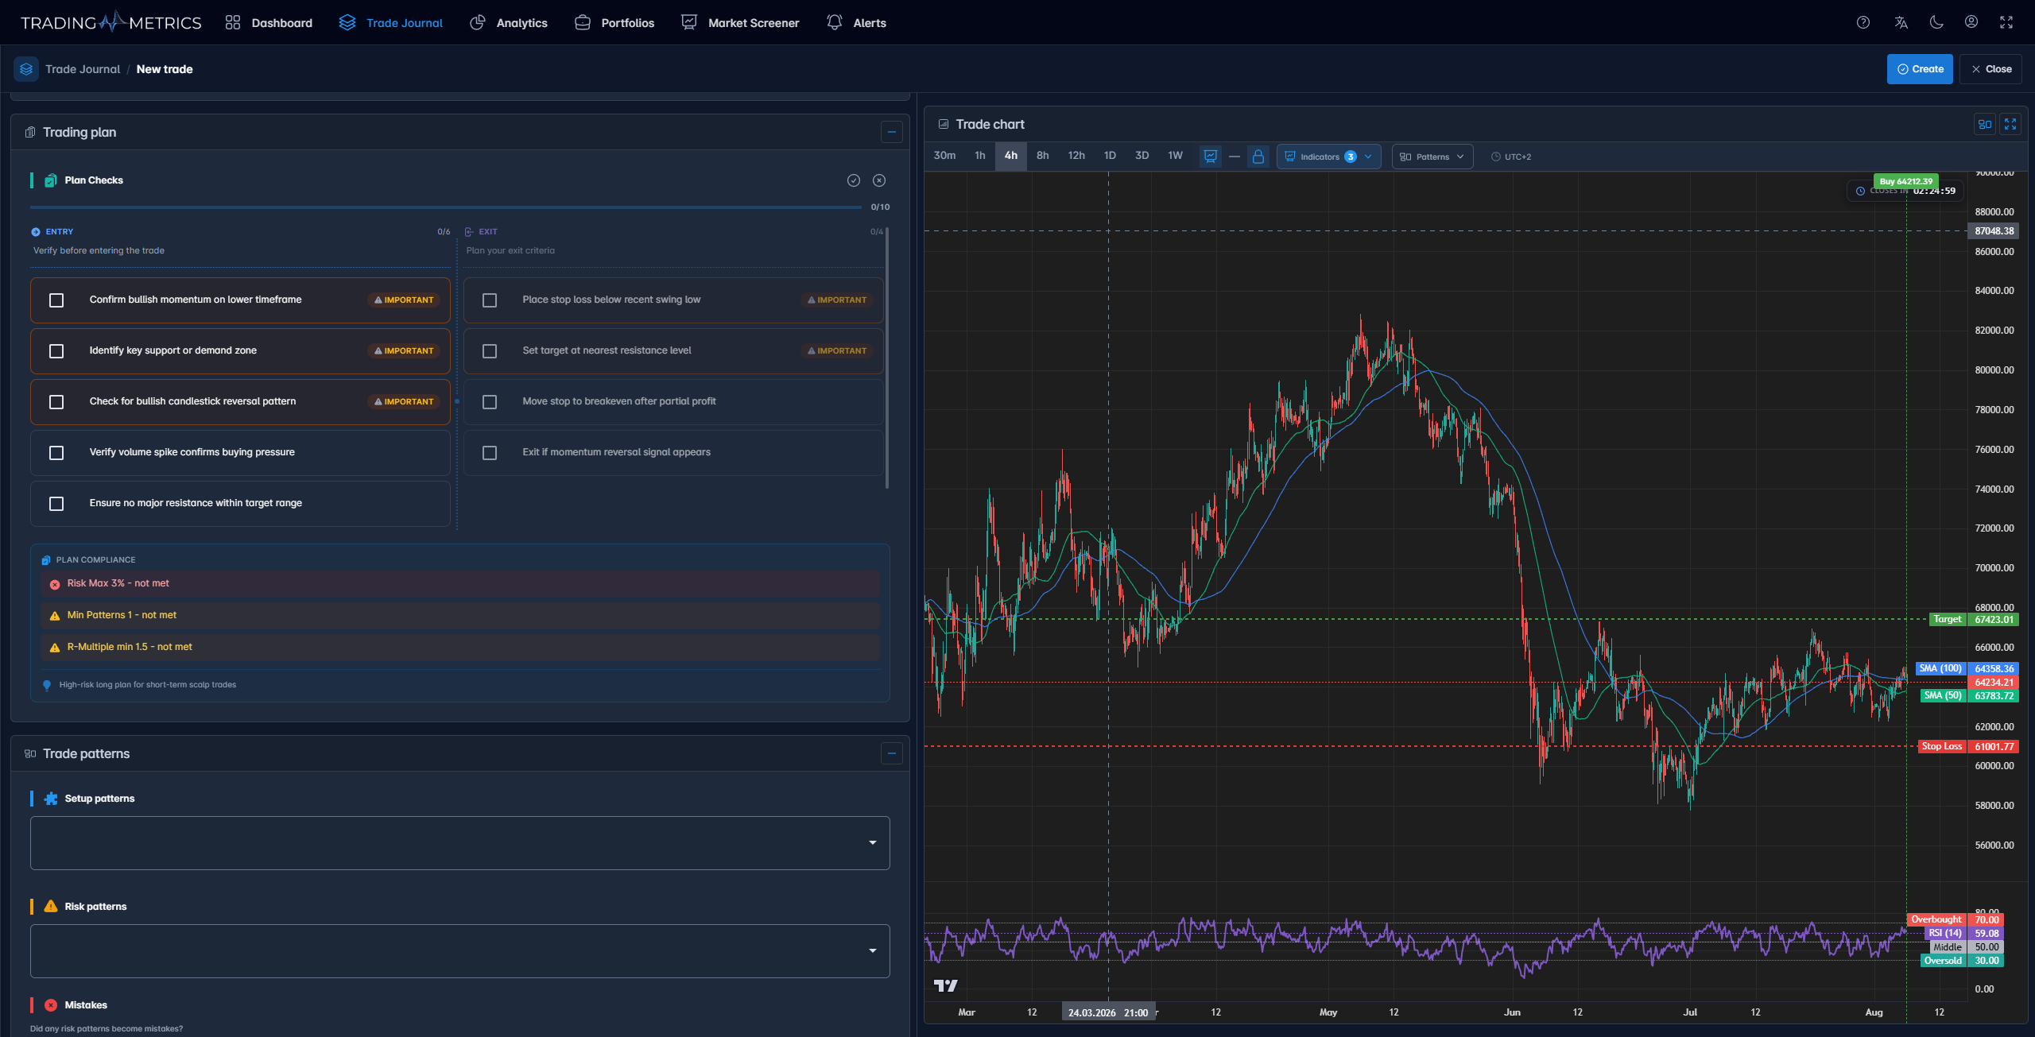
Task: Toggle the chart drawing overlay icon
Action: 1210,157
